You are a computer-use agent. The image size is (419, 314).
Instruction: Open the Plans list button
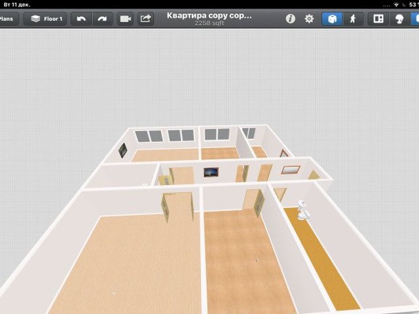tap(9, 19)
